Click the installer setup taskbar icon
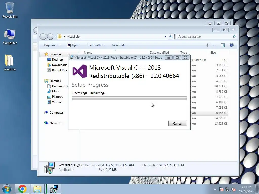 pyautogui.click(x=54, y=189)
